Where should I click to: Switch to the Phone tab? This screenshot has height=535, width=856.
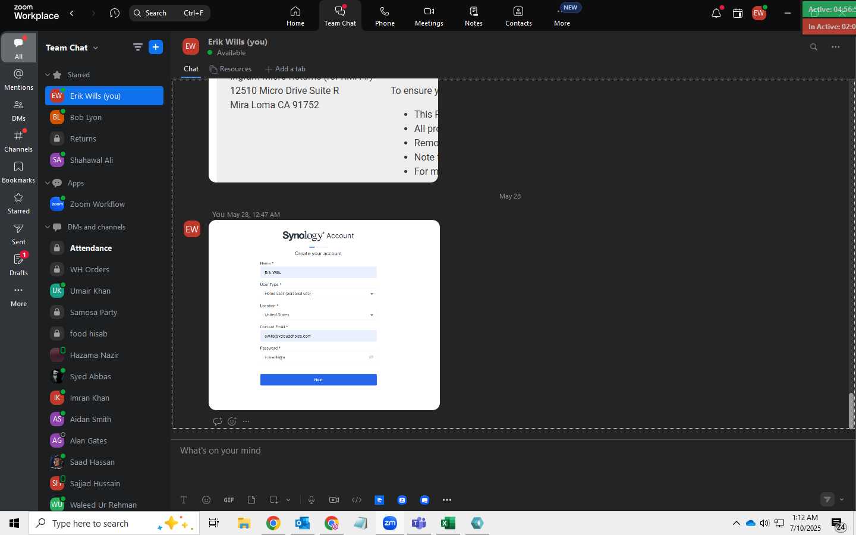(x=385, y=16)
